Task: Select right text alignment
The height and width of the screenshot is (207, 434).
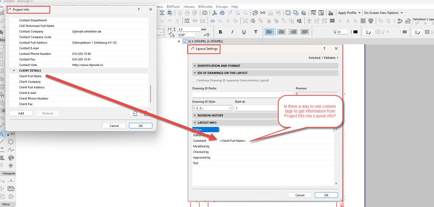Action: point(293,32)
